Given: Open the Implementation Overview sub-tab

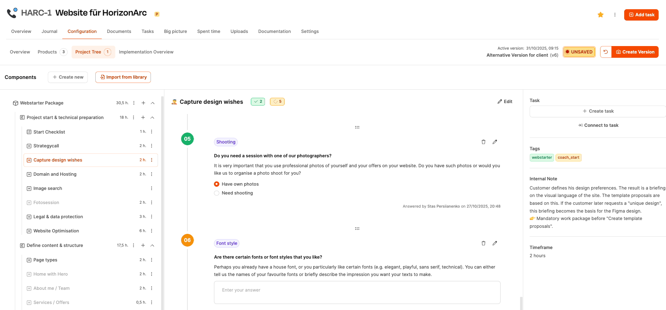Looking at the screenshot, I should click(146, 52).
